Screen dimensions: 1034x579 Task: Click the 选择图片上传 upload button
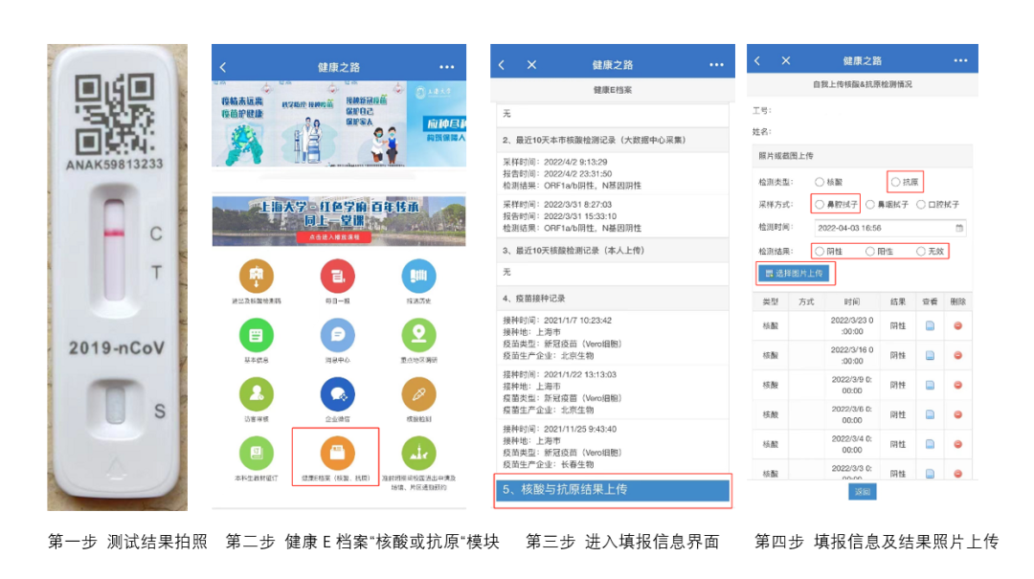pos(793,274)
